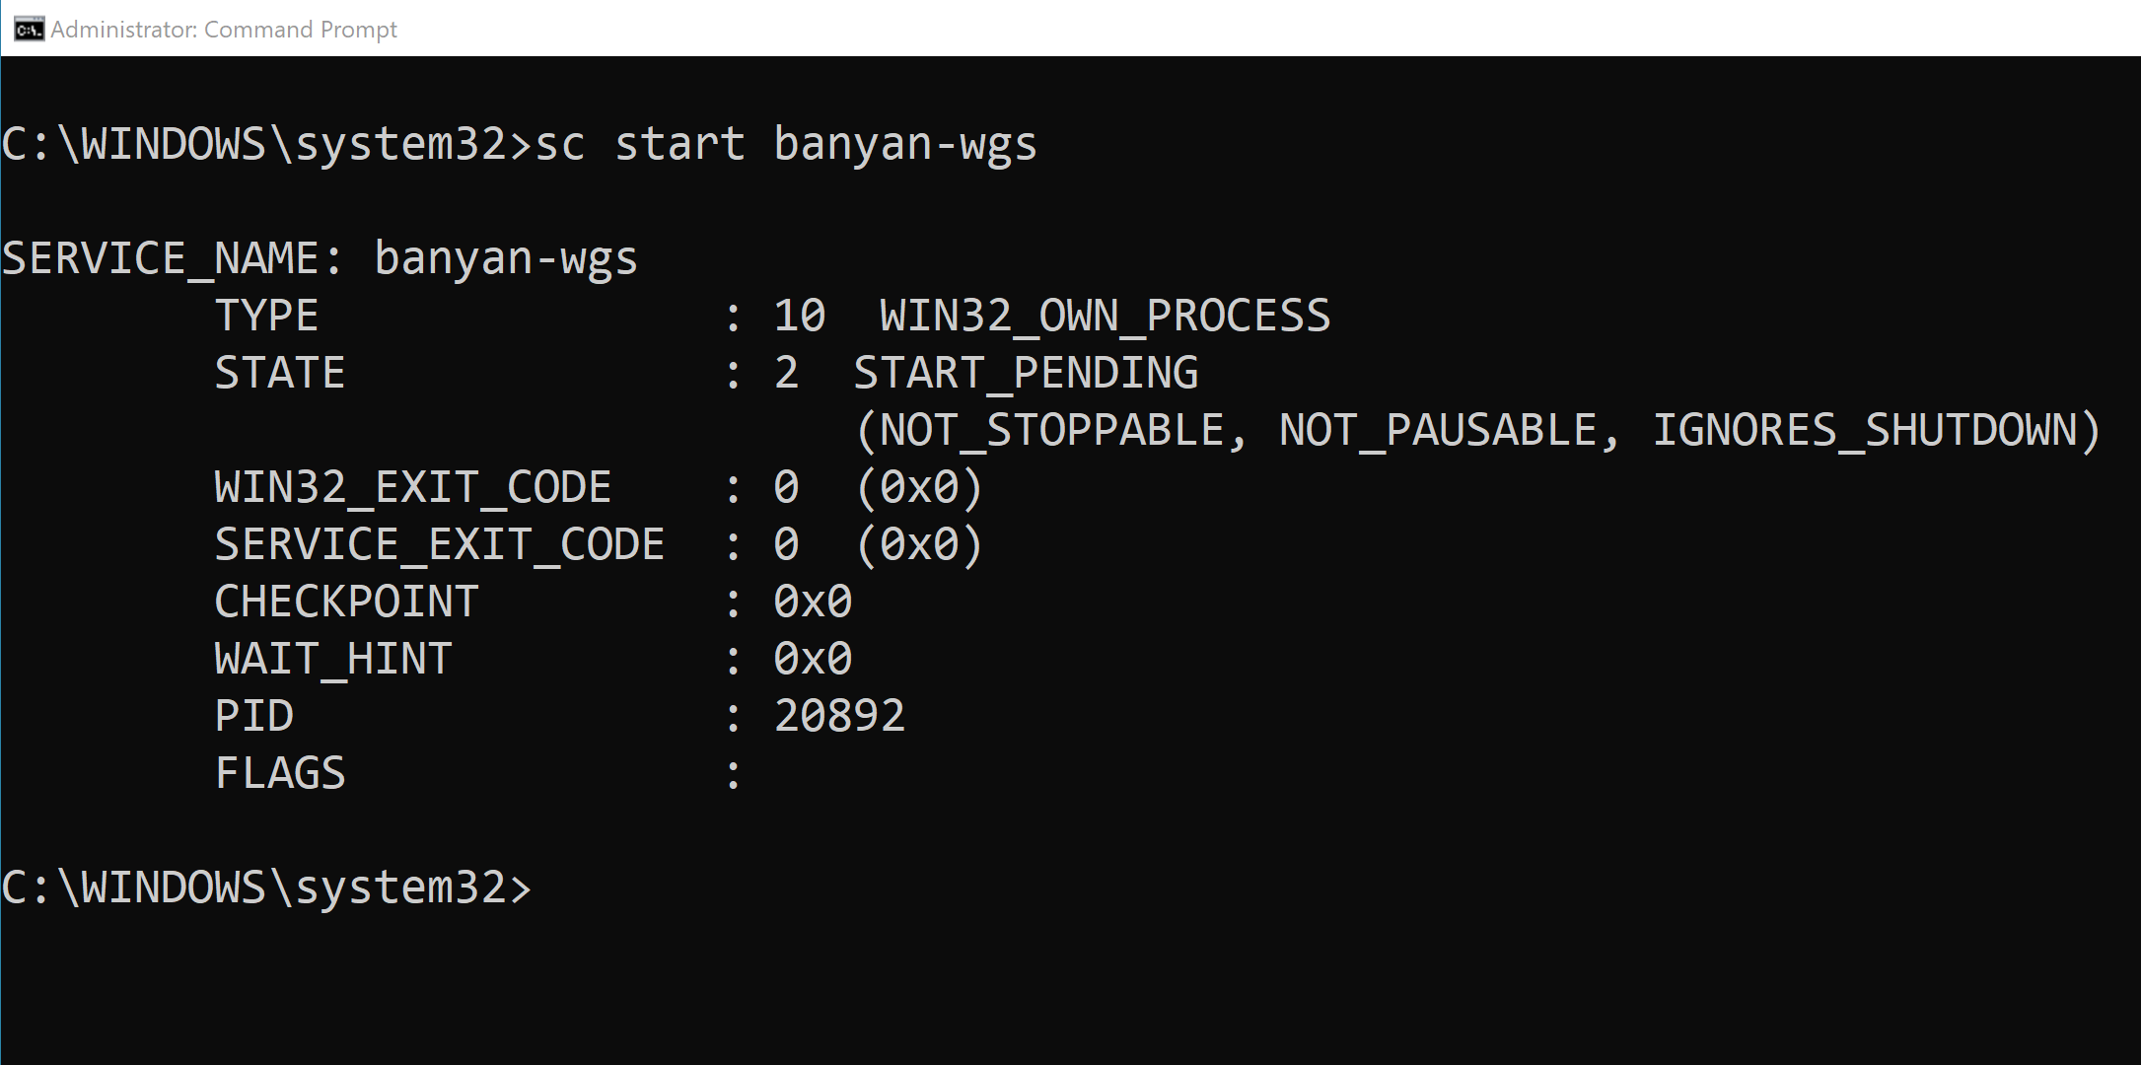Viewport: 2141px width, 1065px height.
Task: Click the IGNORES_SHUTDOWN text
Action: [x=1864, y=430]
